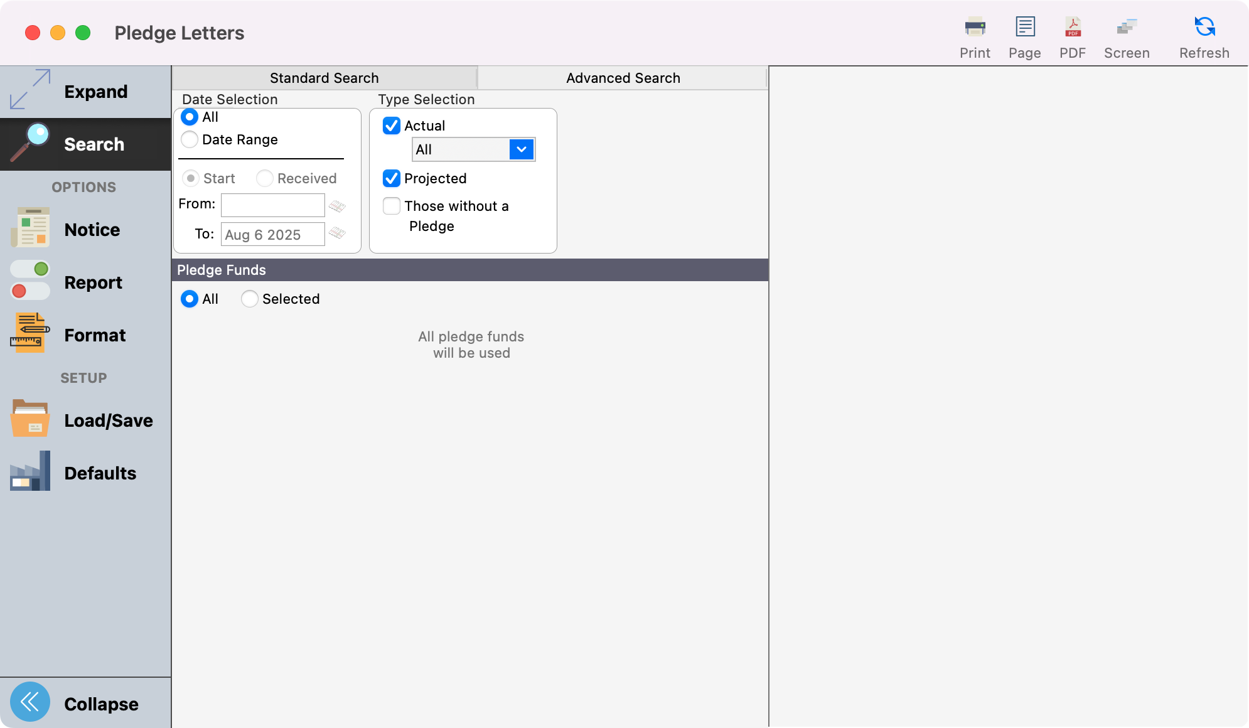This screenshot has width=1249, height=728.
Task: Open the Actual type All dropdown
Action: 521,150
